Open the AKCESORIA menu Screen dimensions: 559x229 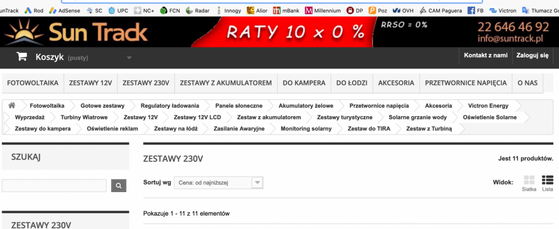396,83
